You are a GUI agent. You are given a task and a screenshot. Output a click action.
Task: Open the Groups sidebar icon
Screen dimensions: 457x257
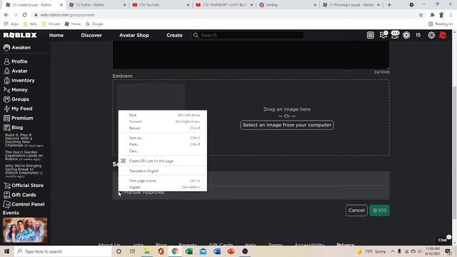pyautogui.click(x=6, y=99)
